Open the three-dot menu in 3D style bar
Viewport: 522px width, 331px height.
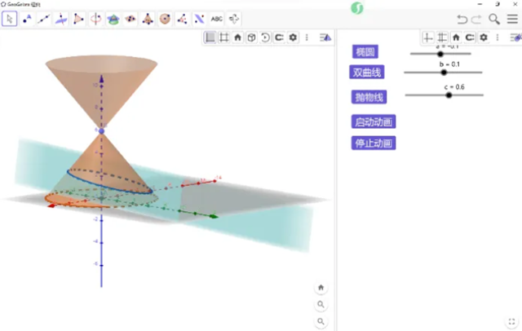pyautogui.click(x=307, y=37)
